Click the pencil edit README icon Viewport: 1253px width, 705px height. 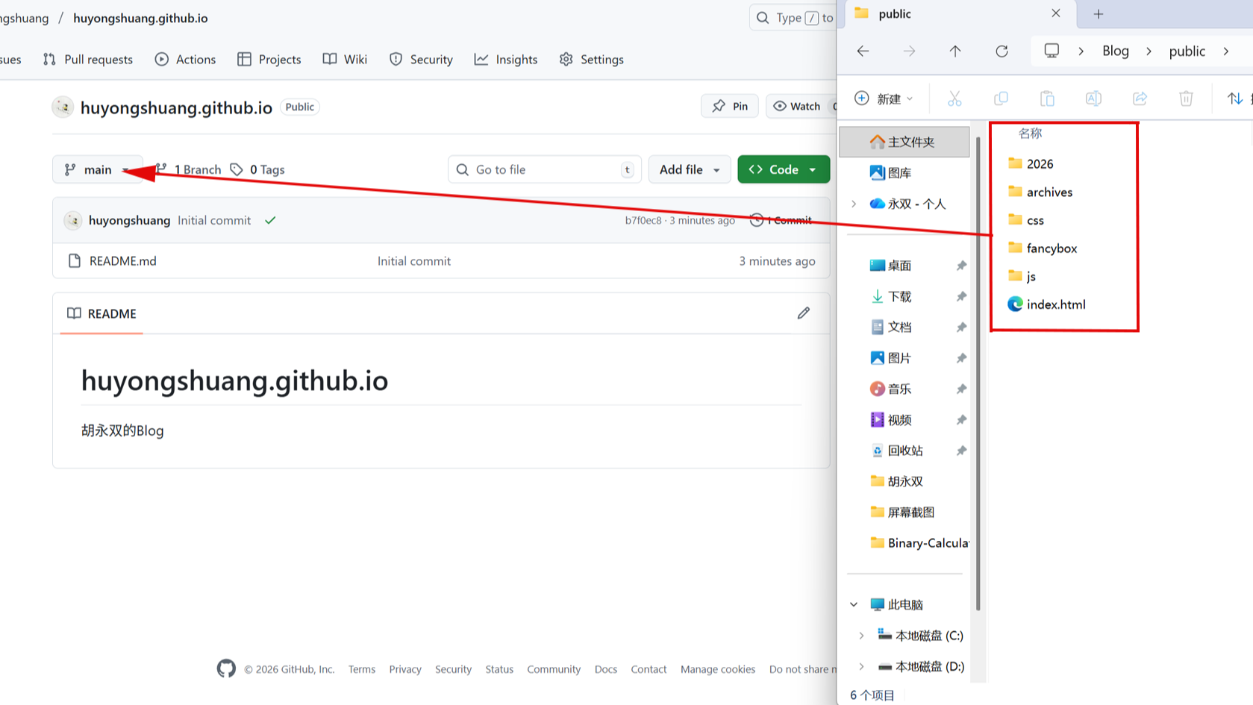click(803, 313)
